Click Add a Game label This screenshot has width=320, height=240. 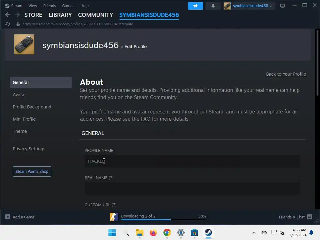[23, 217]
